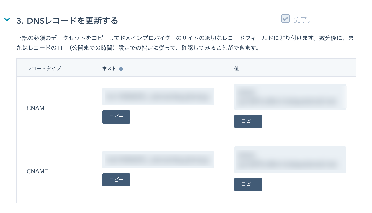This screenshot has height=213, width=372.
Task: Copy the value of the second CNAME record
Action: 248,184
